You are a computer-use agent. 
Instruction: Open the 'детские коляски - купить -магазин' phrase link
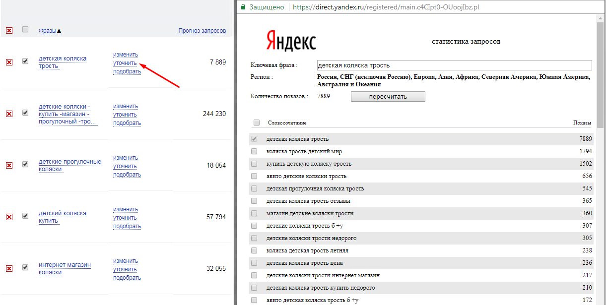click(68, 114)
